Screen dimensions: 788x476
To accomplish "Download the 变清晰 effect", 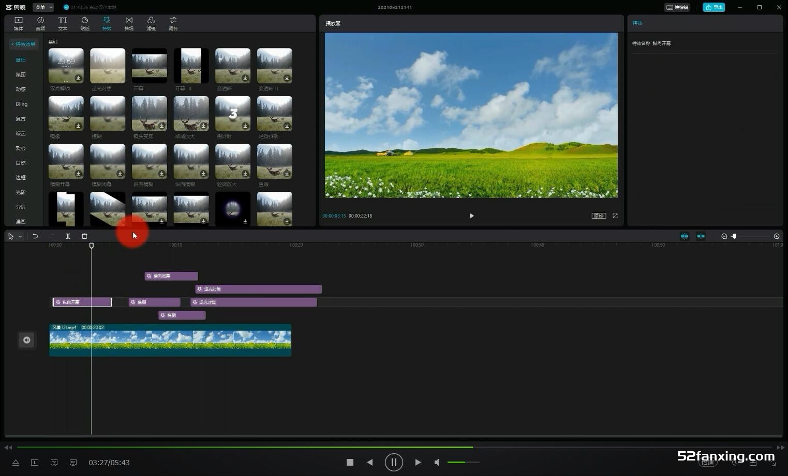I will (245, 78).
